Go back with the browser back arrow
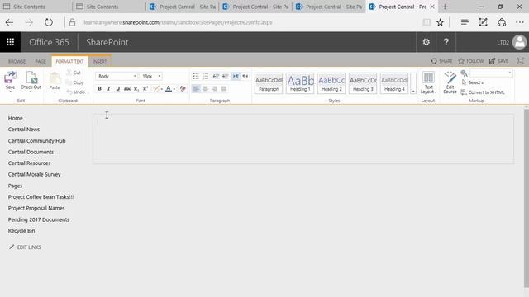The width and height of the screenshot is (529, 297). [x=9, y=22]
